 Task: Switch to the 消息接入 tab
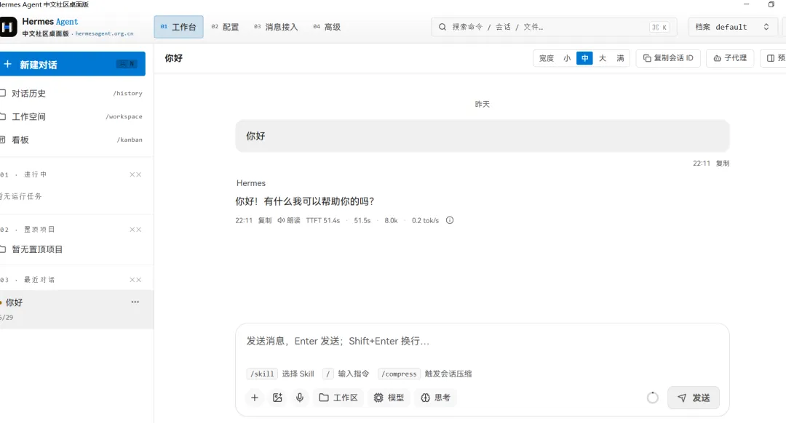pyautogui.click(x=276, y=27)
